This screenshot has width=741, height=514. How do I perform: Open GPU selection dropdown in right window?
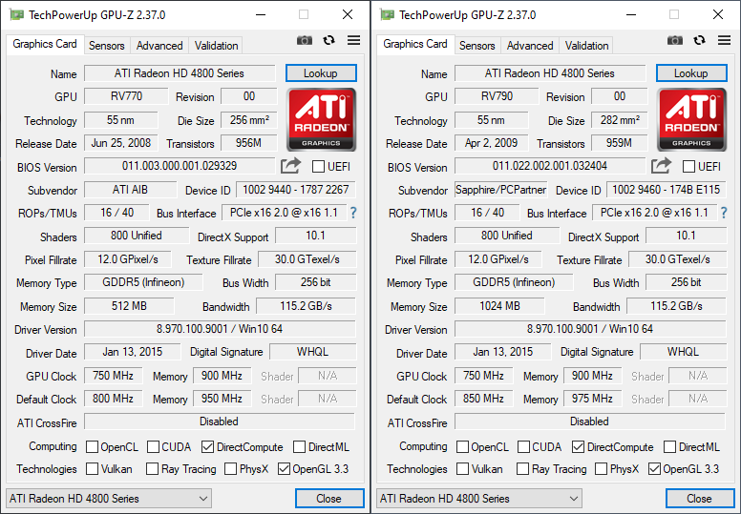point(479,499)
